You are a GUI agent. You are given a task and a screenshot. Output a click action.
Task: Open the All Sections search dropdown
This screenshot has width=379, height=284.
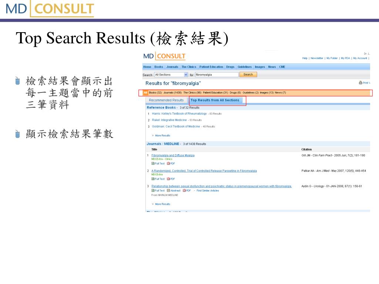pos(171,75)
